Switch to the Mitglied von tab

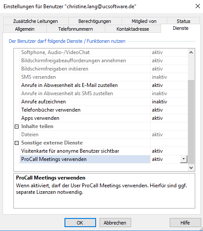[144, 21]
